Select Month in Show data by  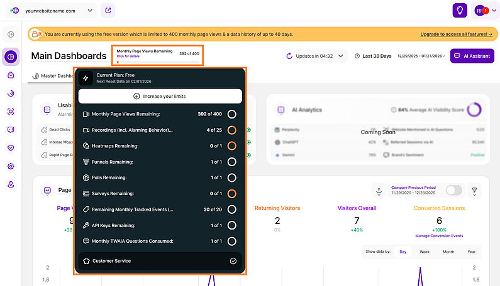pyautogui.click(x=448, y=252)
